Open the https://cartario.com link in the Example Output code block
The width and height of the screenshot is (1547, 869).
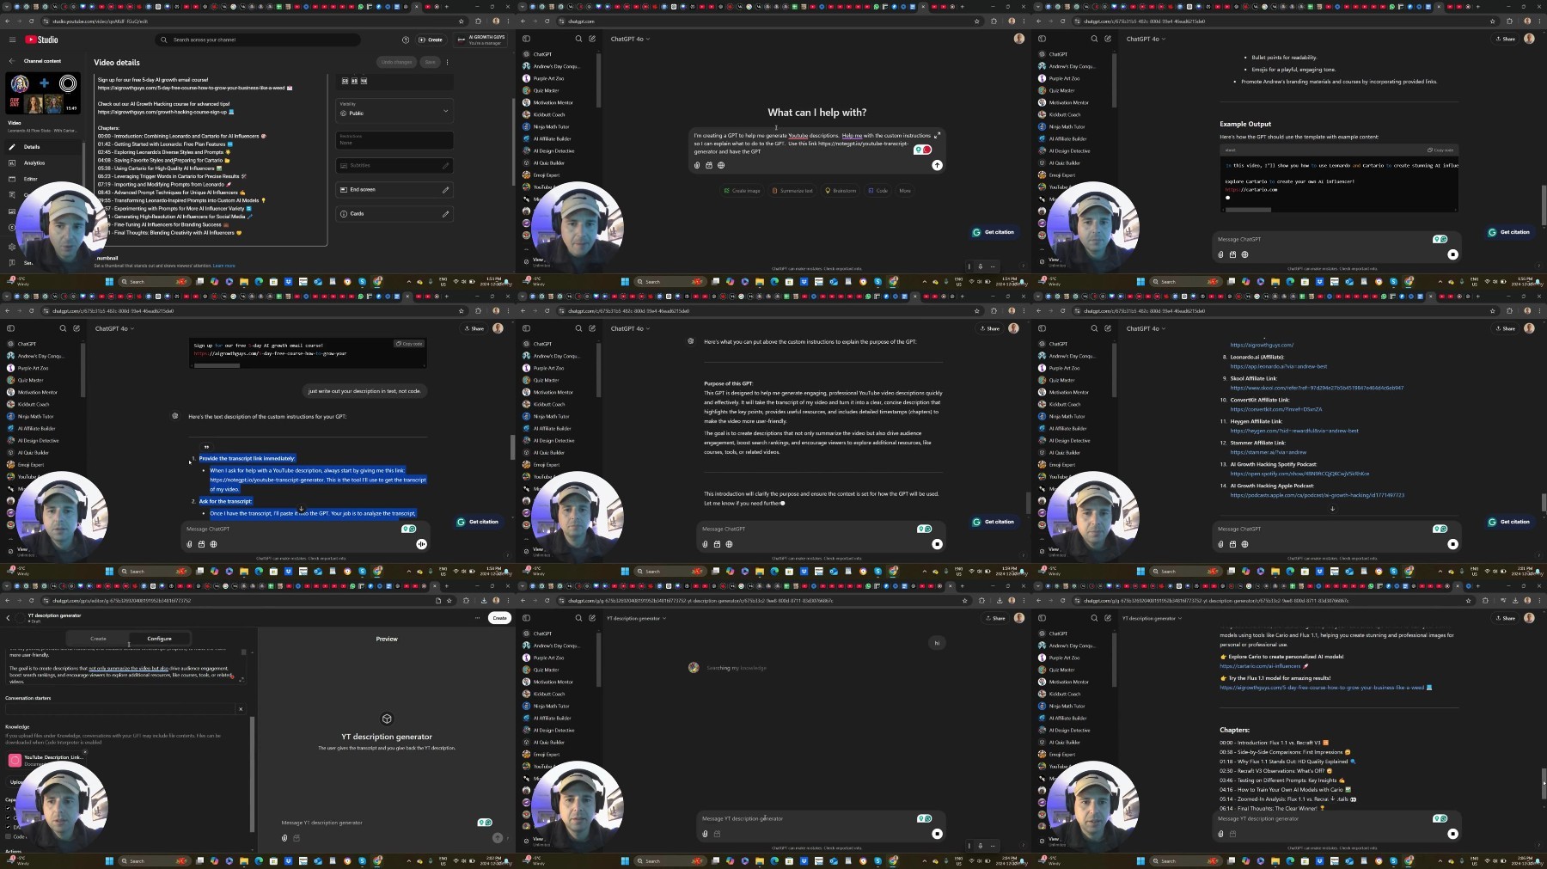click(x=1250, y=190)
